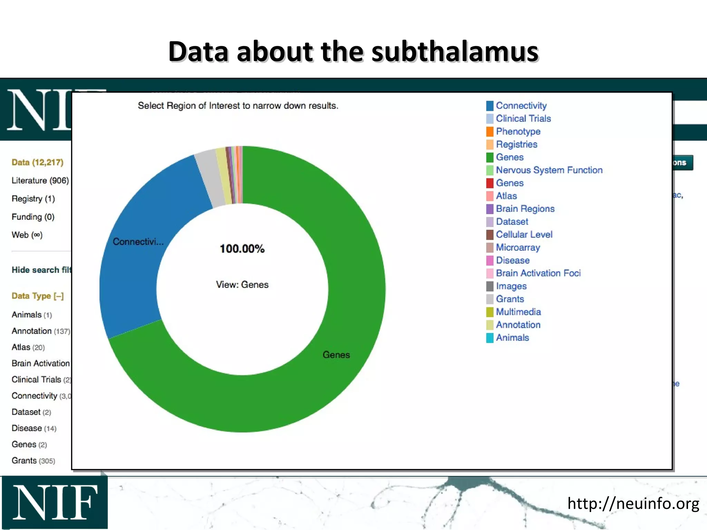Filter by Animals (1) data type
The image size is (707, 530).
click(32, 315)
